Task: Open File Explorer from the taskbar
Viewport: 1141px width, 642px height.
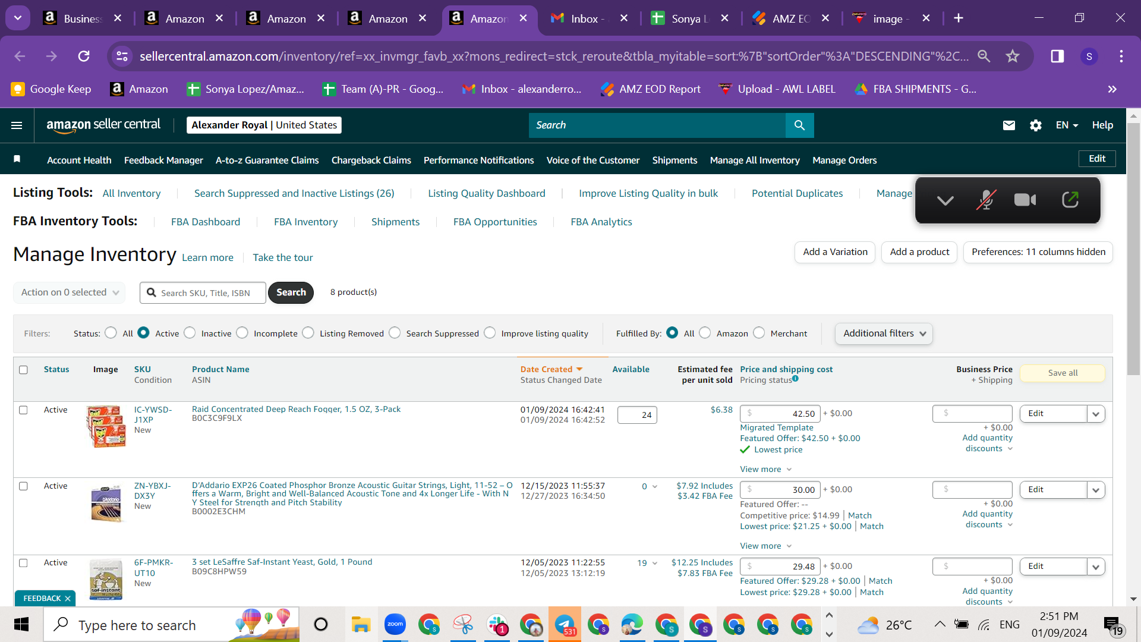Action: [361, 625]
